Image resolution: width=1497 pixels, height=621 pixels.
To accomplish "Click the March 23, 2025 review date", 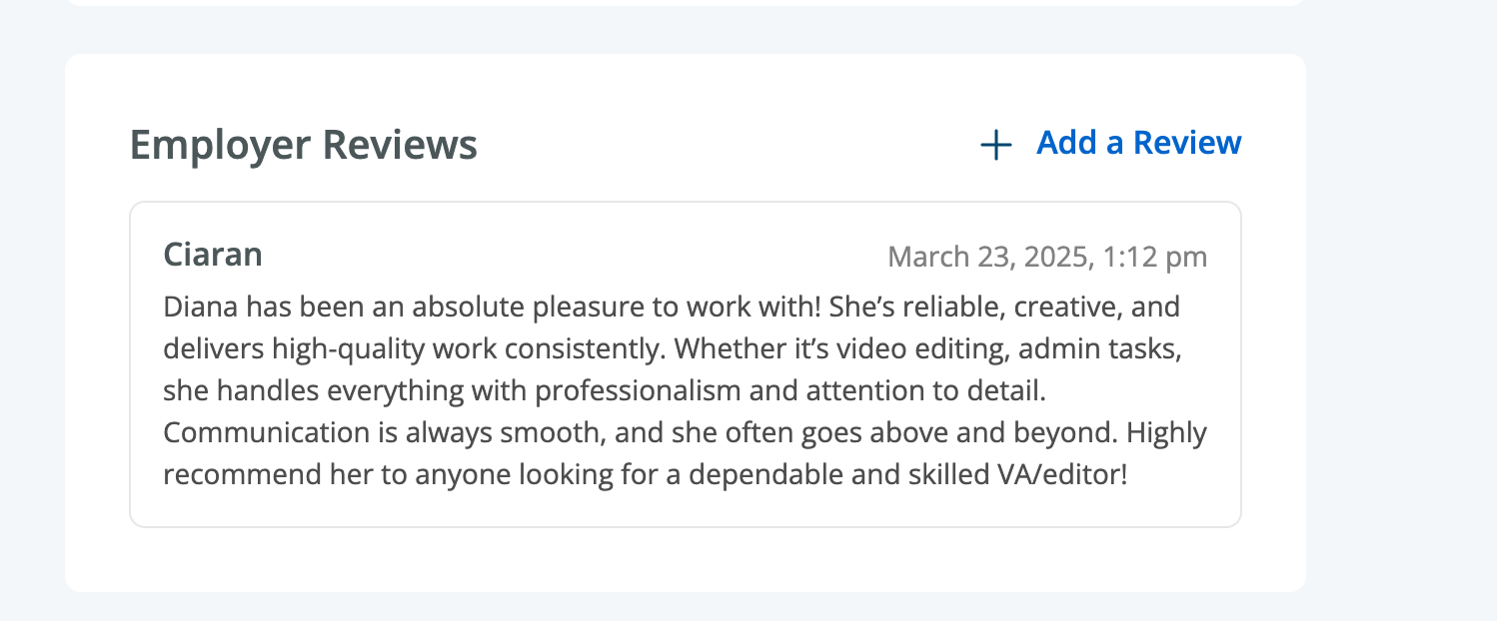I will pyautogui.click(x=989, y=258).
